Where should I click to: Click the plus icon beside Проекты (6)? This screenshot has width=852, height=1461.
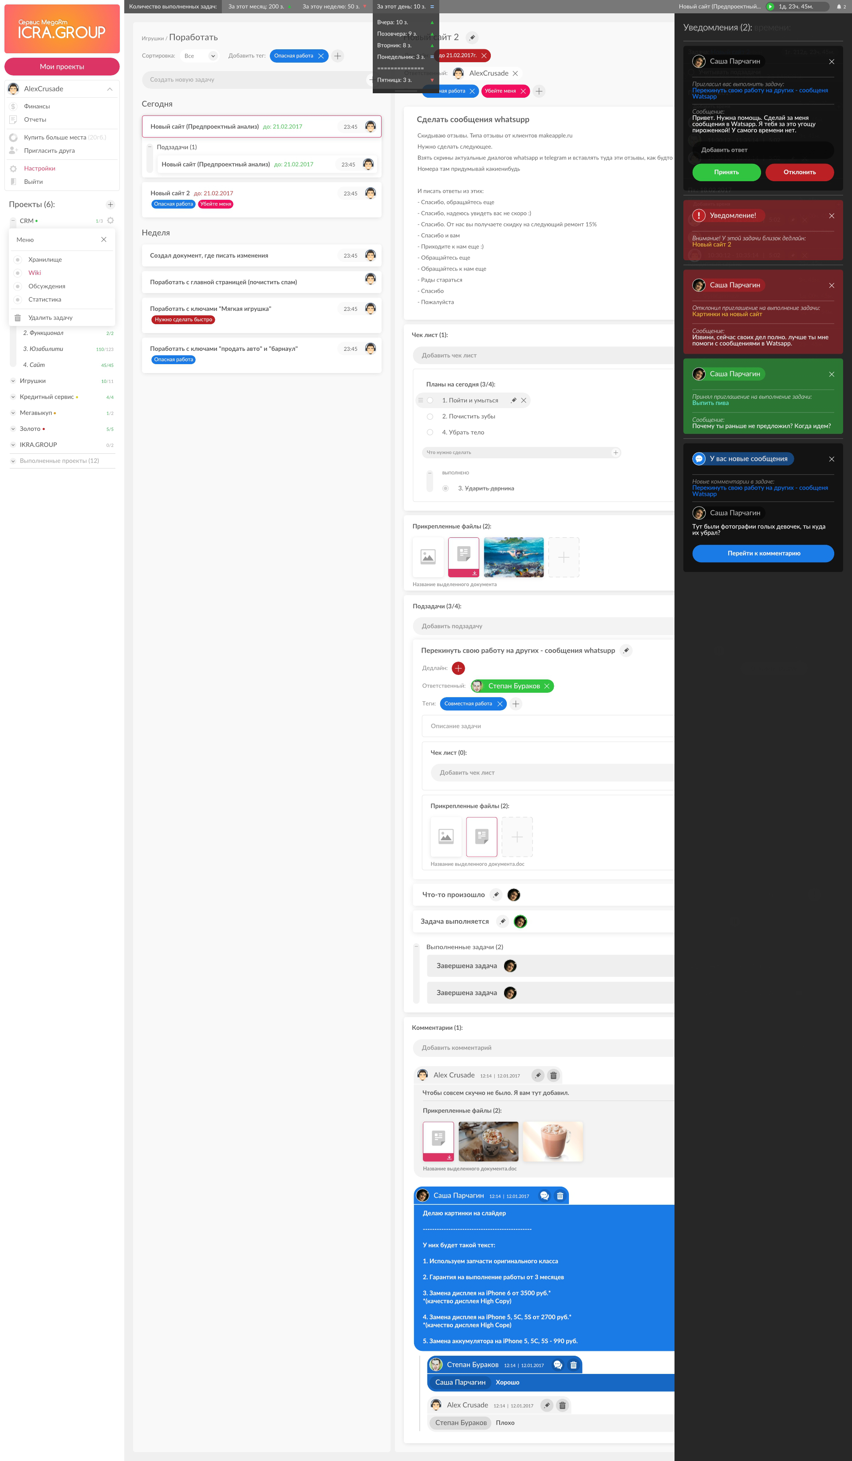pyautogui.click(x=110, y=204)
